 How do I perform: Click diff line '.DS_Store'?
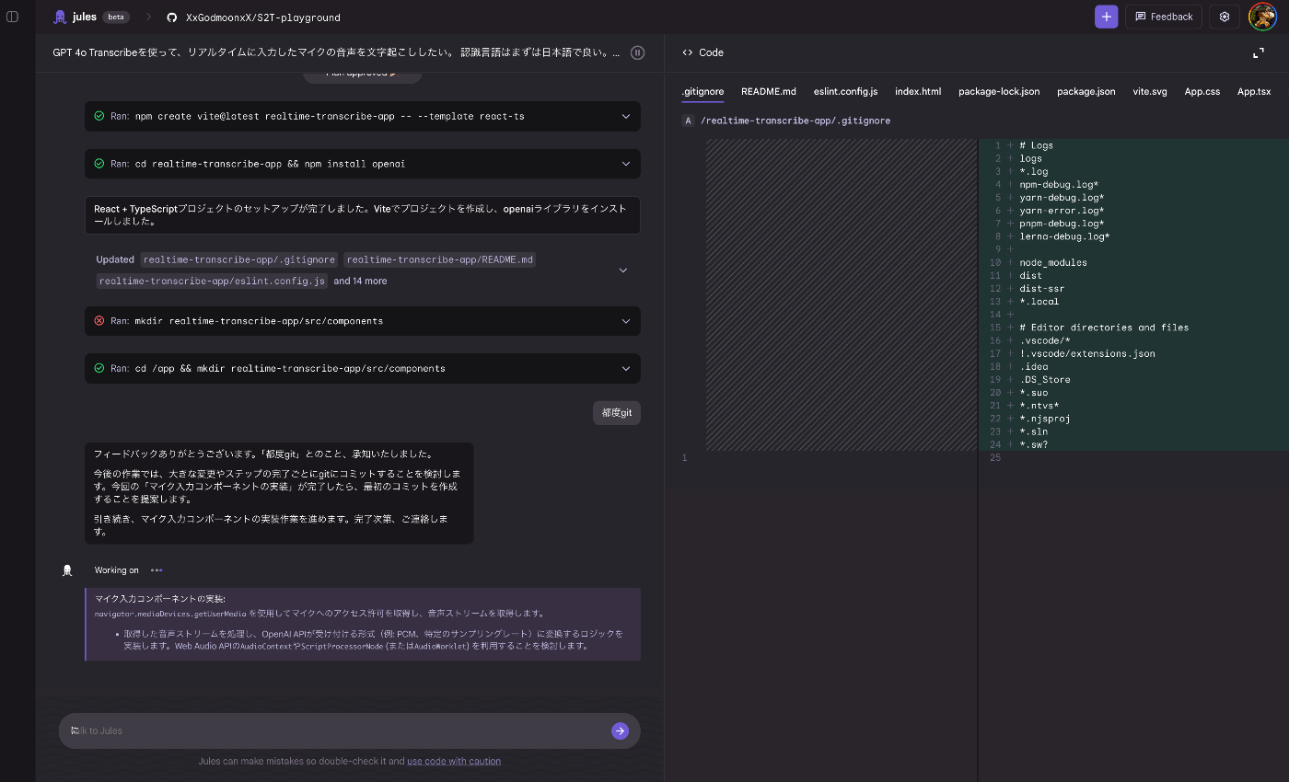pos(1045,380)
